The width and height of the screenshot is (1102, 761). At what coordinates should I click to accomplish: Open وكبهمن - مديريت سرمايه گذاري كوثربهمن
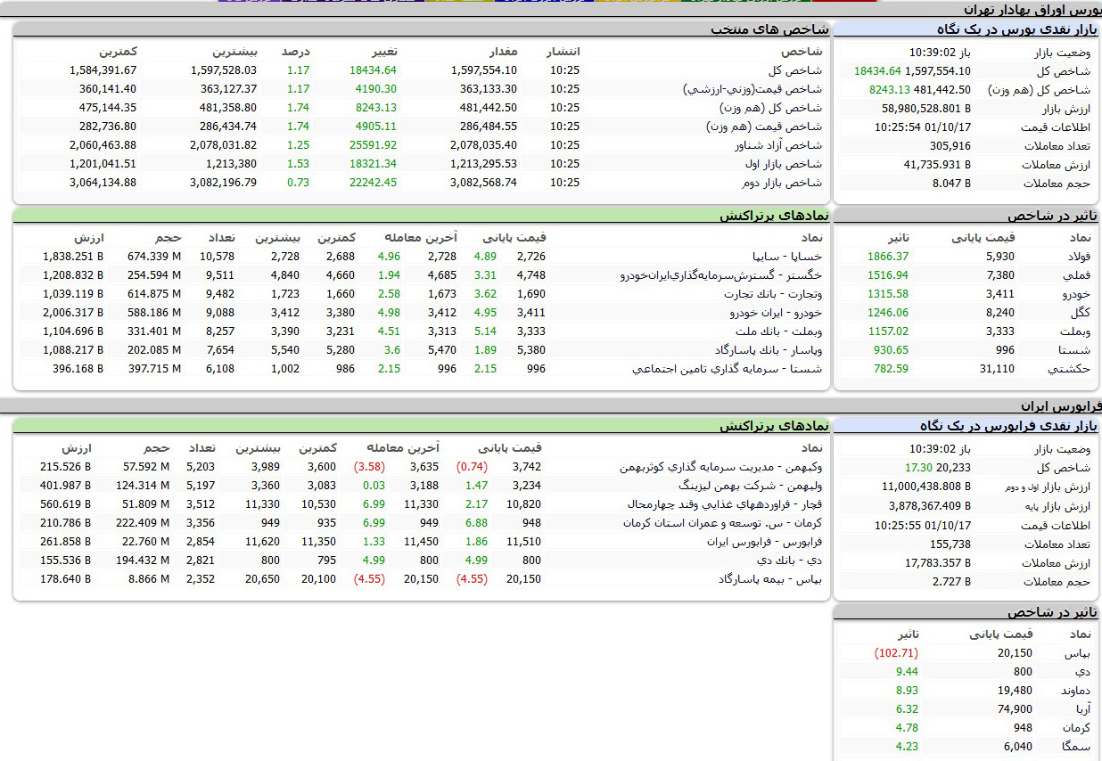click(x=721, y=466)
